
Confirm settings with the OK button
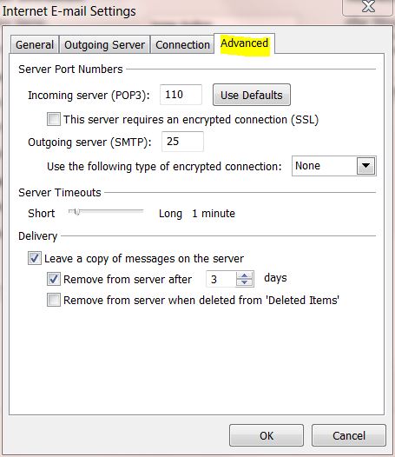click(267, 435)
